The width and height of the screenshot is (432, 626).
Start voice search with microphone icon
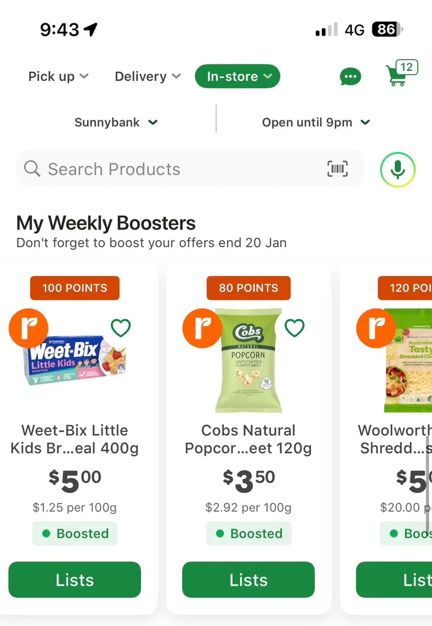point(398,169)
